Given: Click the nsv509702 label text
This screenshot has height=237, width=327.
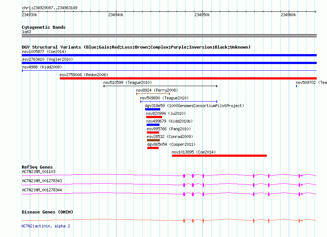Looking at the screenshot, I should coord(311,82).
